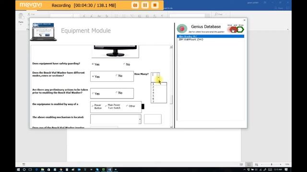This screenshot has width=307, height=172.
Task: Stop the Movavi recording
Action: [x=154, y=5]
